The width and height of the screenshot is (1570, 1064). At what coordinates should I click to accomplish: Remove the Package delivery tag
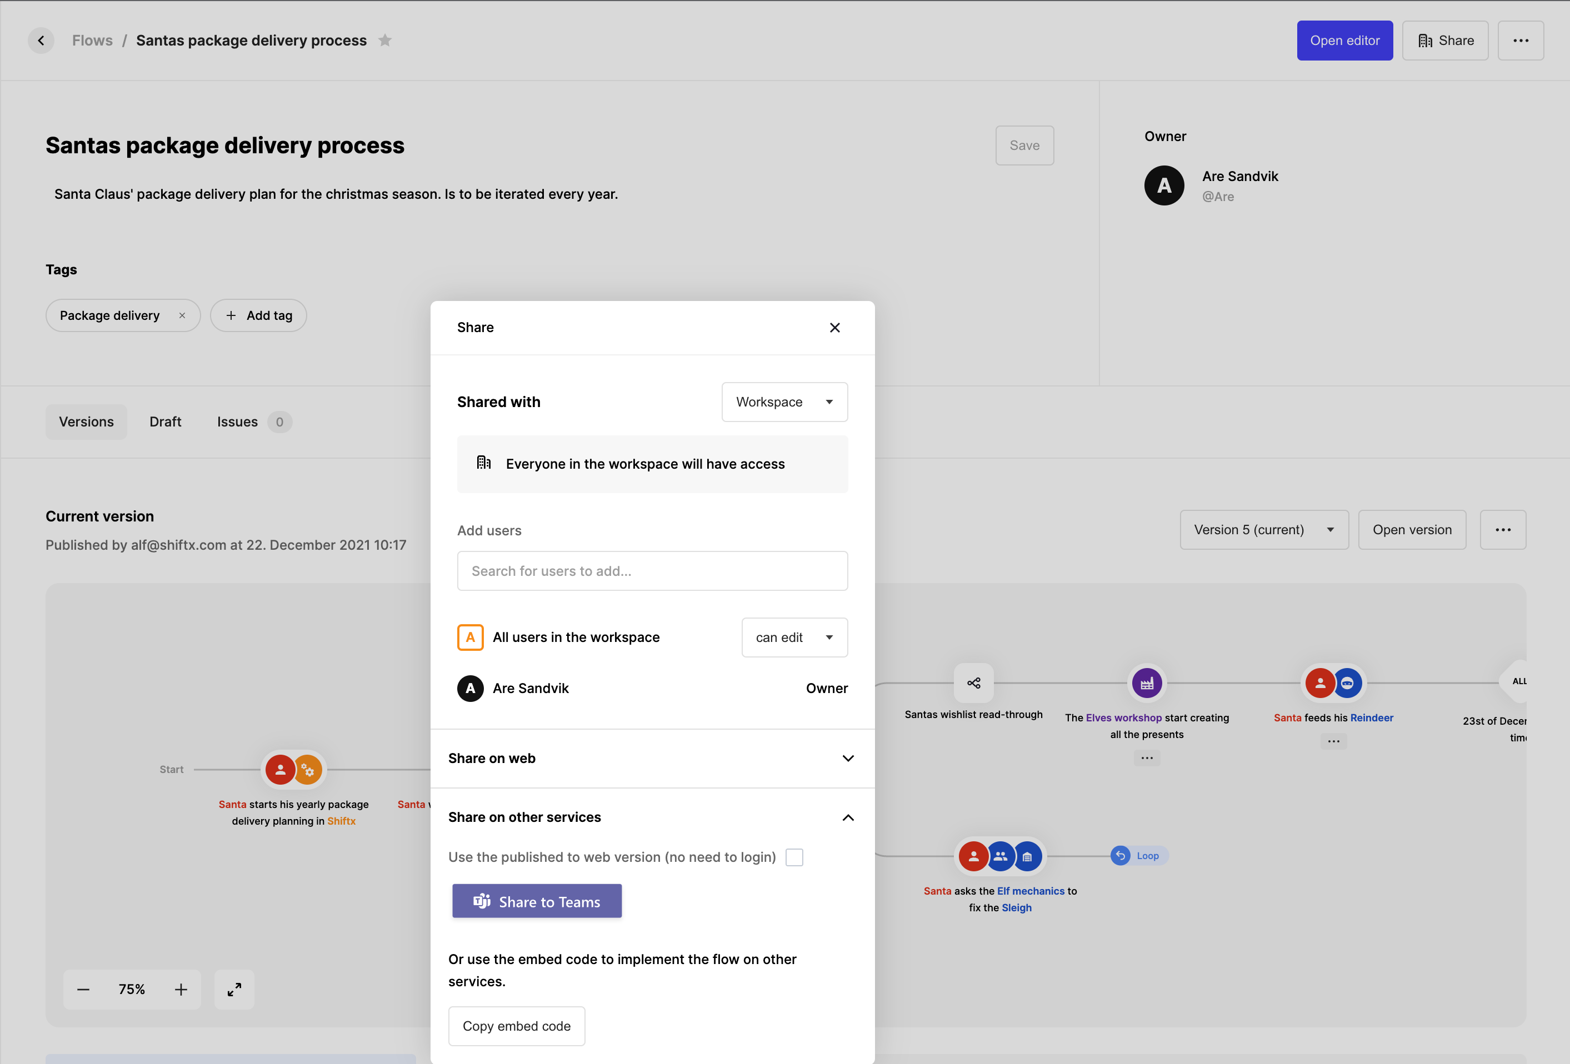point(182,315)
